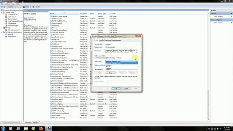Open Device Manager in the tree
The image size is (233, 131).
[13, 26]
